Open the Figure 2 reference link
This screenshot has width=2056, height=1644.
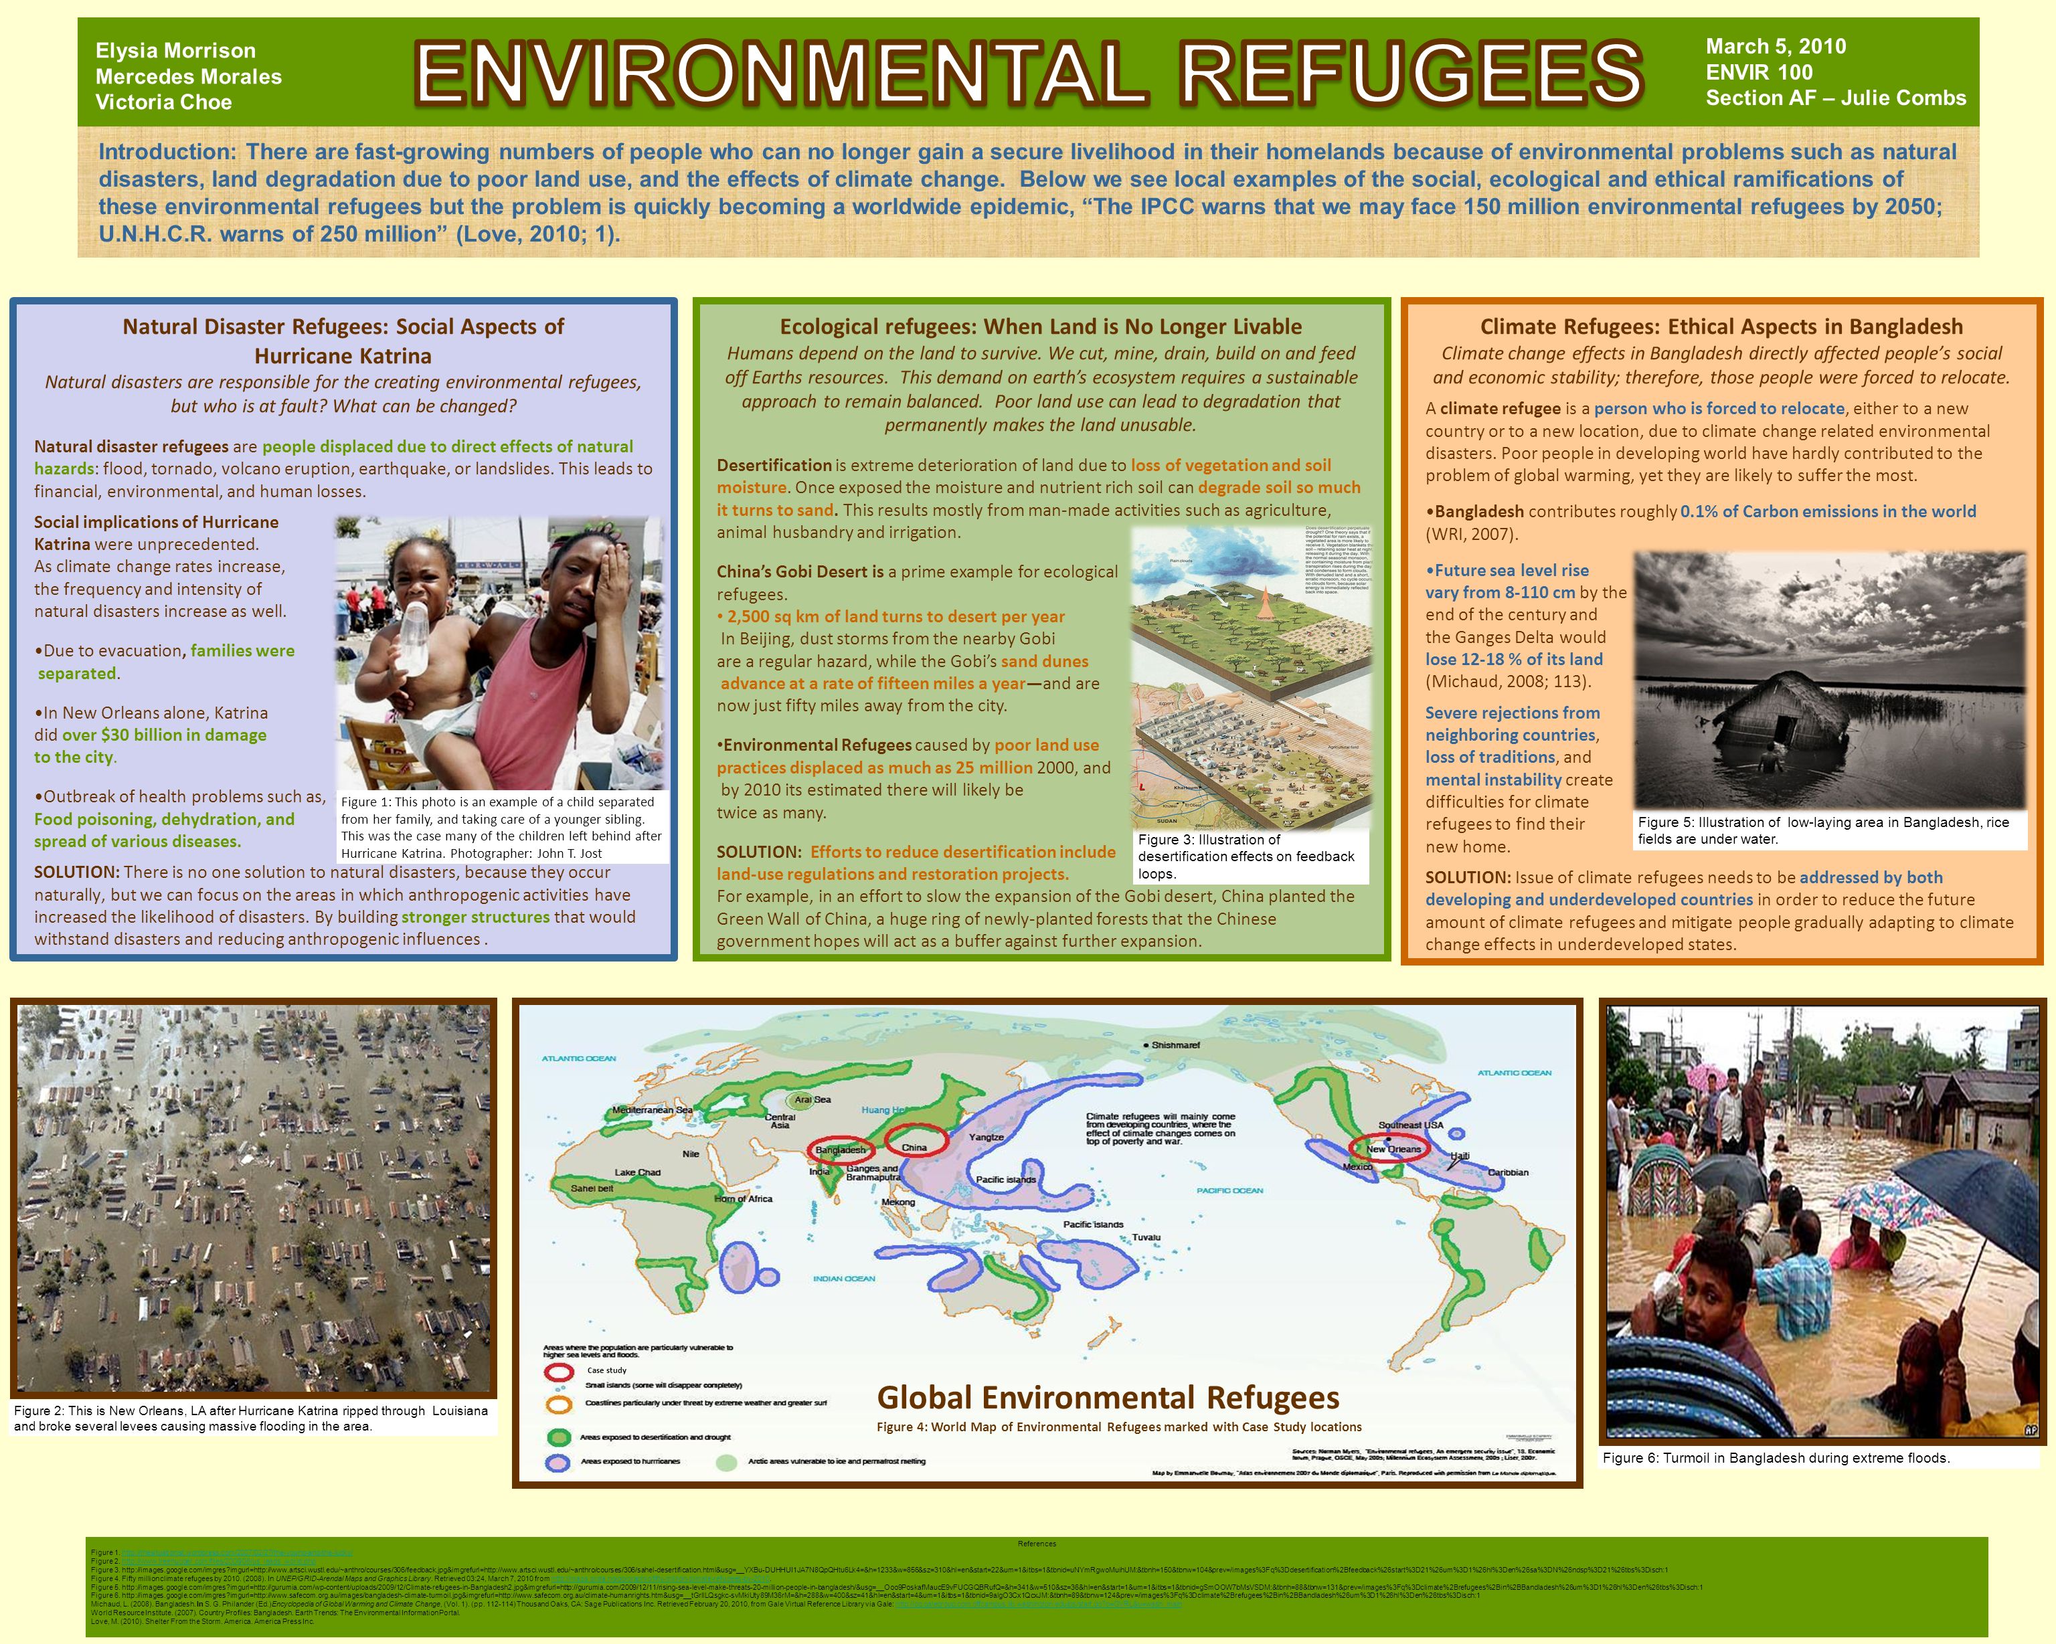218,1560
